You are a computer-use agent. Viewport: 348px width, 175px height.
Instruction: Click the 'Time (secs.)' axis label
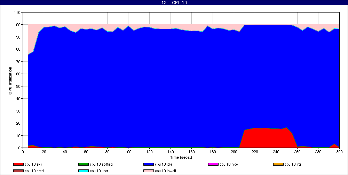(181, 158)
